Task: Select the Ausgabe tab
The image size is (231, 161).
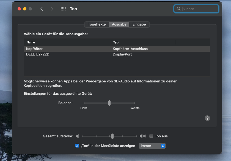Action: (119, 24)
